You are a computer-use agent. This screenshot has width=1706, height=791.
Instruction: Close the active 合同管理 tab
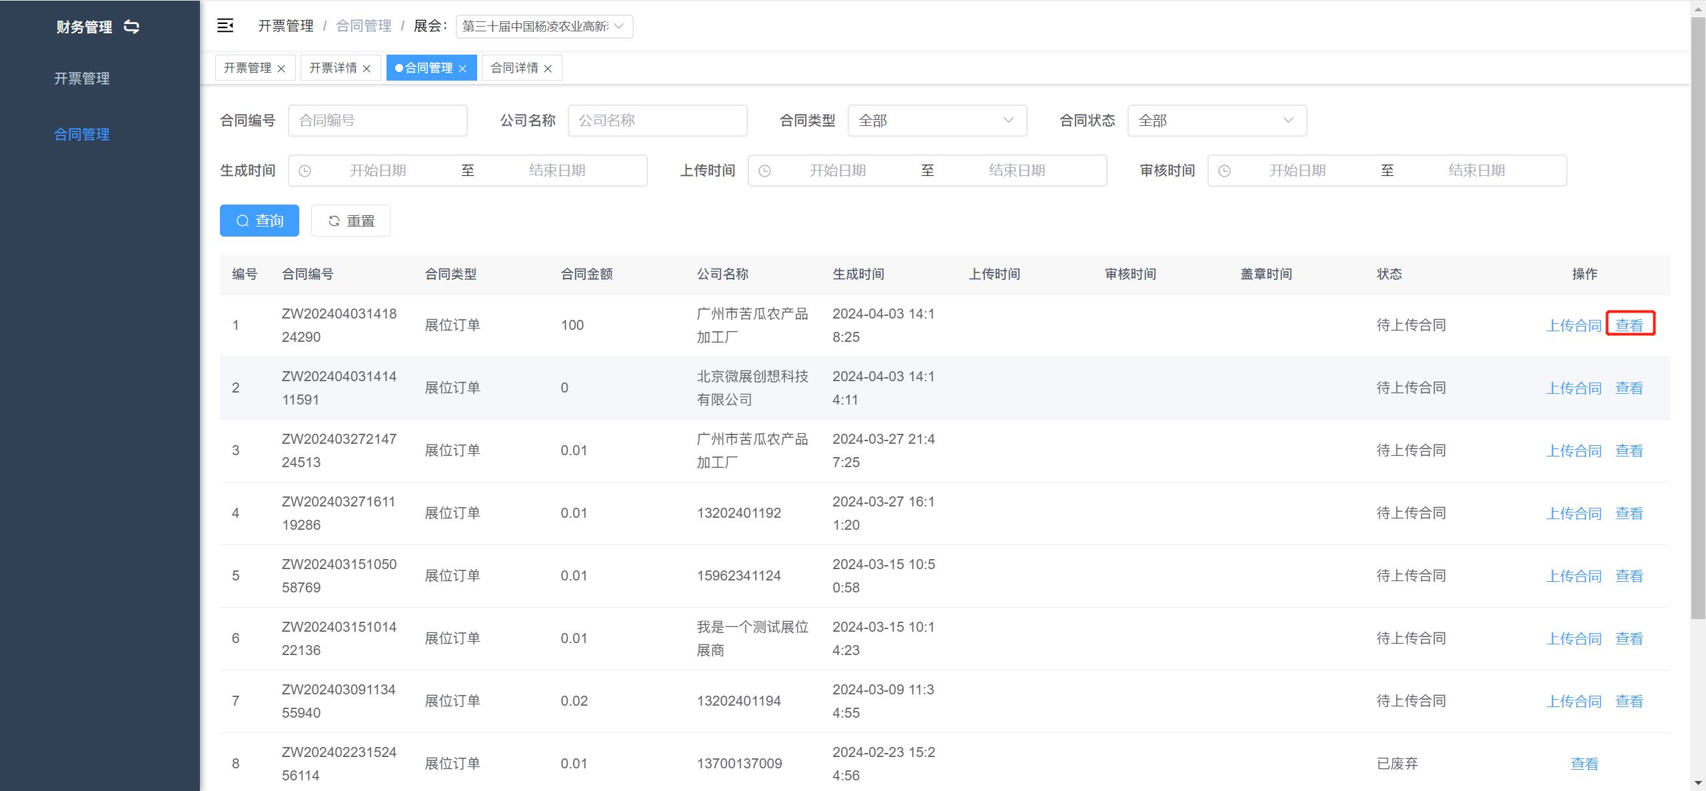coord(462,69)
